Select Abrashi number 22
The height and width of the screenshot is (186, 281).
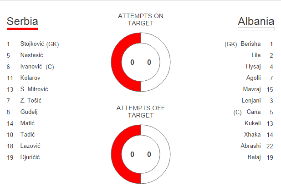(250, 146)
